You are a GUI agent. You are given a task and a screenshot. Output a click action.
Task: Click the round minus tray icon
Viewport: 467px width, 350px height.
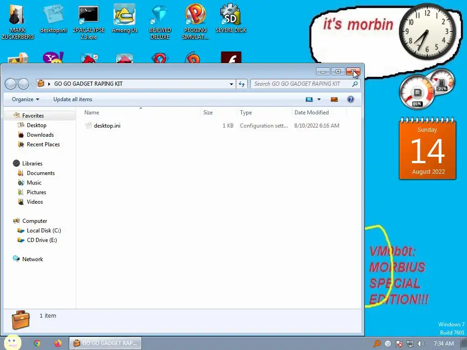click(388, 344)
